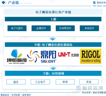Viewport: 106px width, 96px height.
Task: Click the 智研咨询 logo at top right
Action: (99, 3)
